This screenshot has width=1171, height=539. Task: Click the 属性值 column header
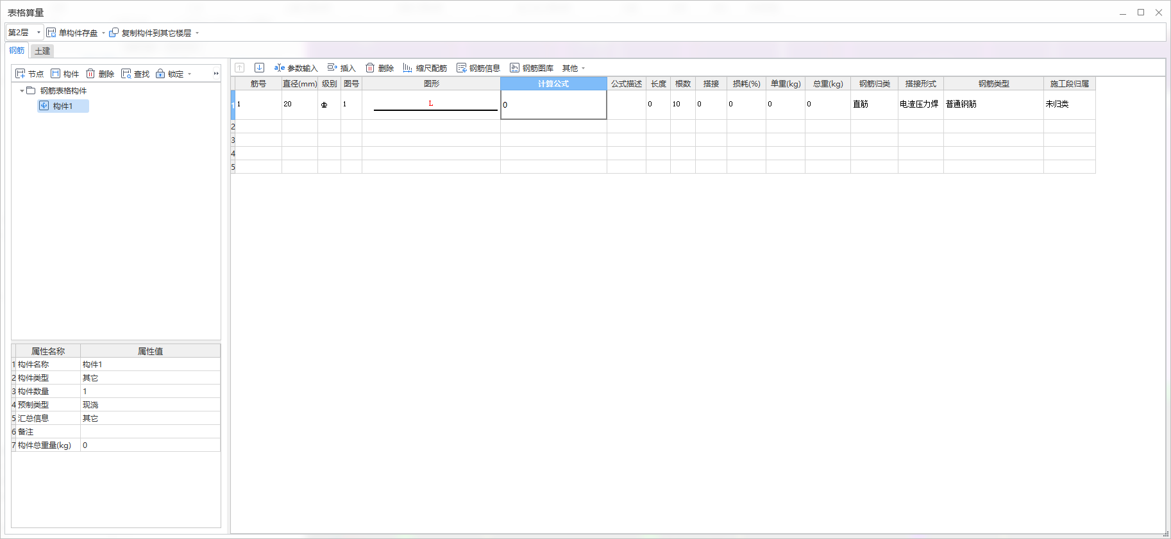[x=150, y=351]
